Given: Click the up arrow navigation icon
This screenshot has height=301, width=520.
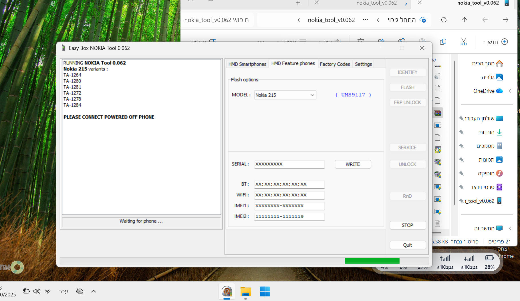Looking at the screenshot, I should click(464, 20).
